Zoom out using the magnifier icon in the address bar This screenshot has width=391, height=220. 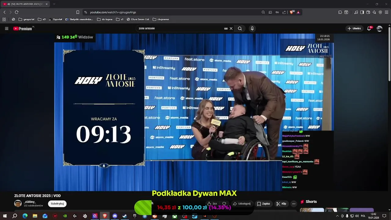pyautogui.click(x=263, y=12)
